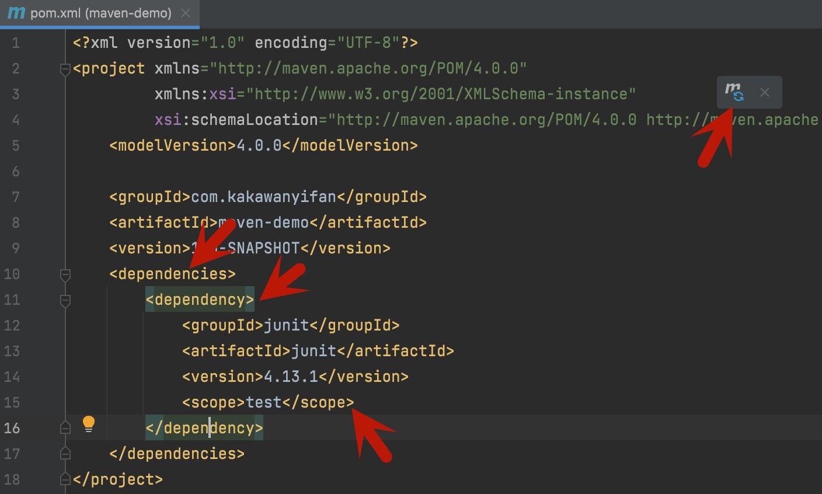The height and width of the screenshot is (494, 822).
Task: Select the pom.xml (maven-demo) editor tab
Action: [100, 13]
